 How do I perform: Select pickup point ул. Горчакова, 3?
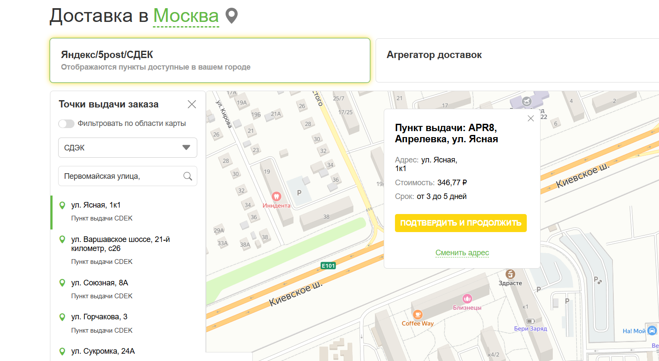pyautogui.click(x=127, y=323)
